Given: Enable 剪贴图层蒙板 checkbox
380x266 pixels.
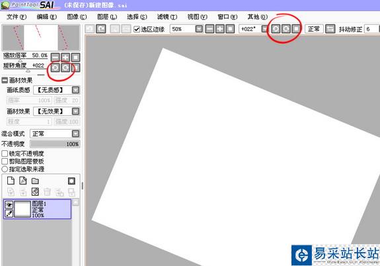Looking at the screenshot, I should pos(5,161).
